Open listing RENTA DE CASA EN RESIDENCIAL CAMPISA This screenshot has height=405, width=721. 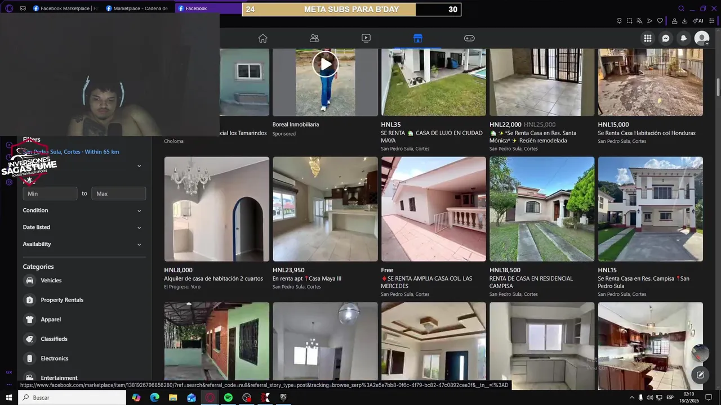(531, 282)
